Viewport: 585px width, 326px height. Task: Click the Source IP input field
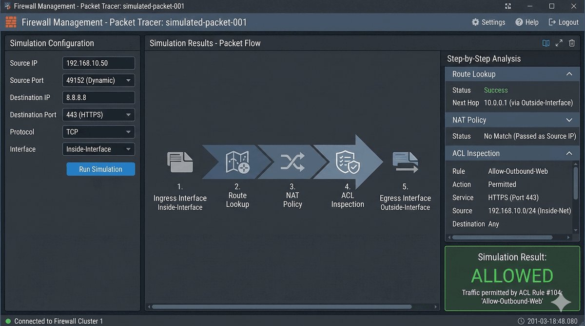click(x=98, y=63)
